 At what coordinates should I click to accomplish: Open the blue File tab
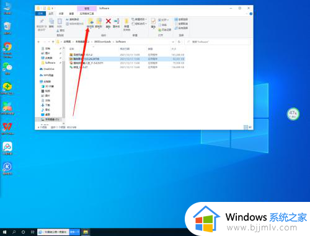click(40, 14)
